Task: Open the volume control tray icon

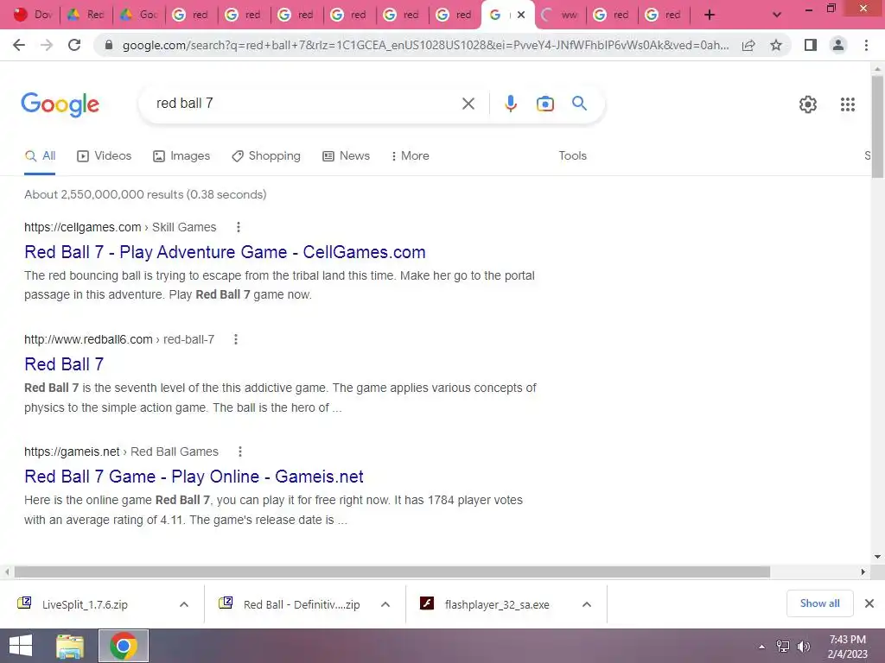Action: [x=803, y=647]
